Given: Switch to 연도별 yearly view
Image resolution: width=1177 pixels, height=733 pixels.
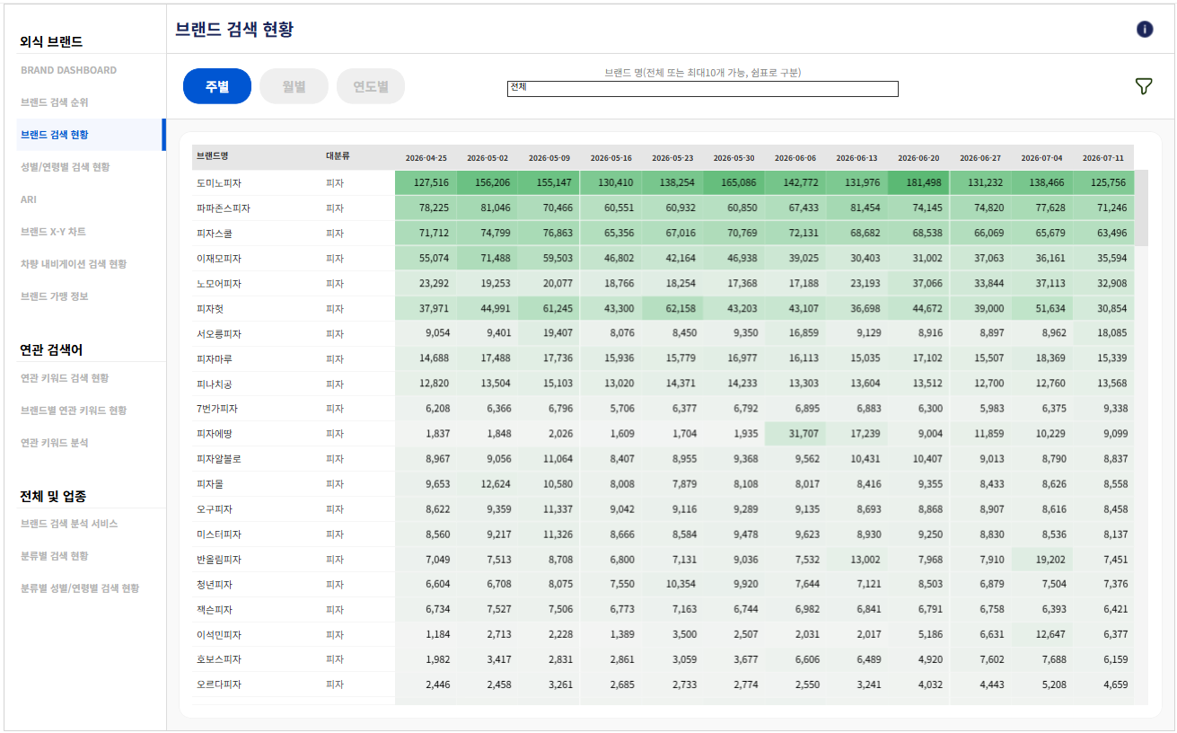Looking at the screenshot, I should click(x=371, y=86).
